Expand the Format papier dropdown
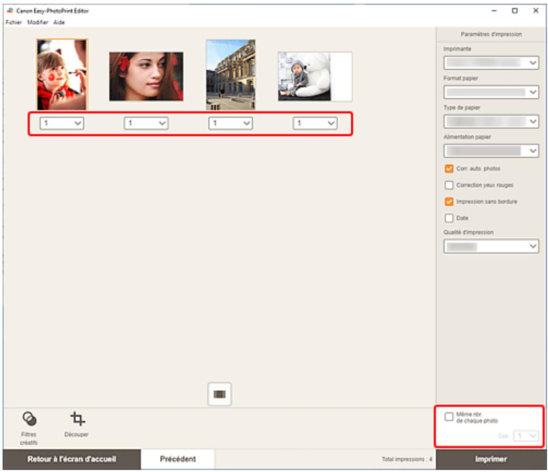The width and height of the screenshot is (548, 472). coord(491,92)
